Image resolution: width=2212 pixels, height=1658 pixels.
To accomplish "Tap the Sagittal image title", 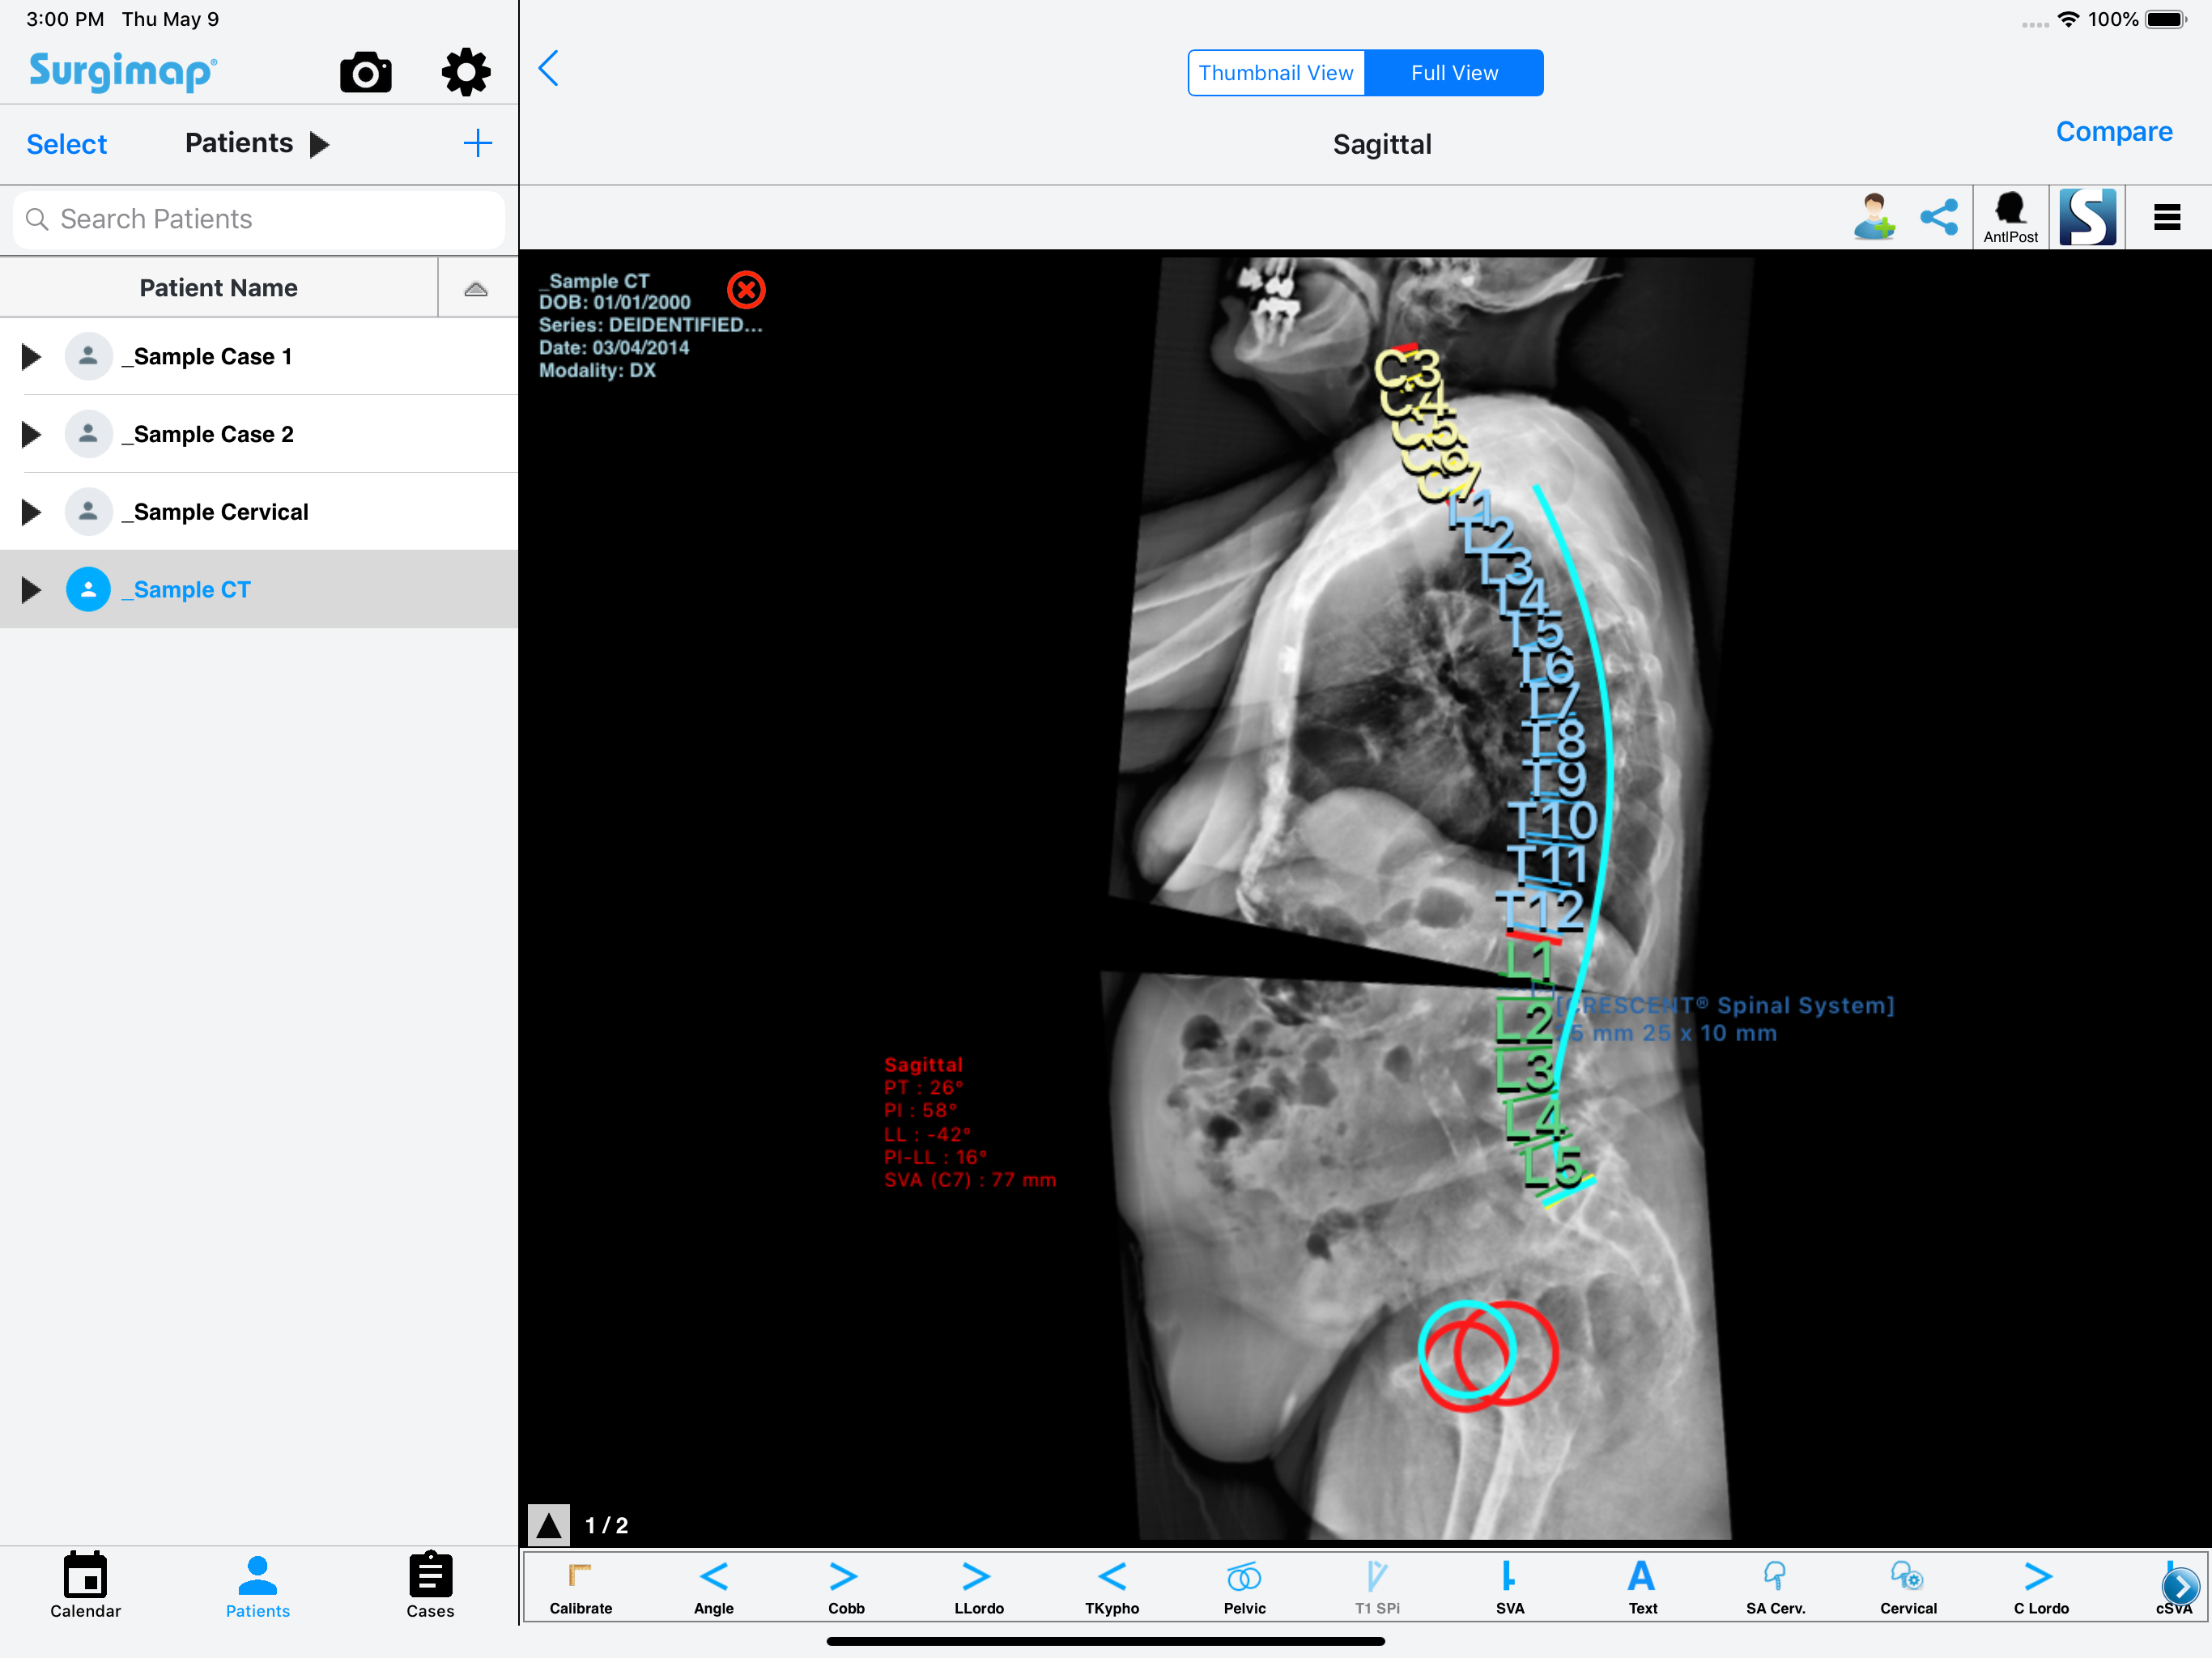I will click(x=1382, y=144).
